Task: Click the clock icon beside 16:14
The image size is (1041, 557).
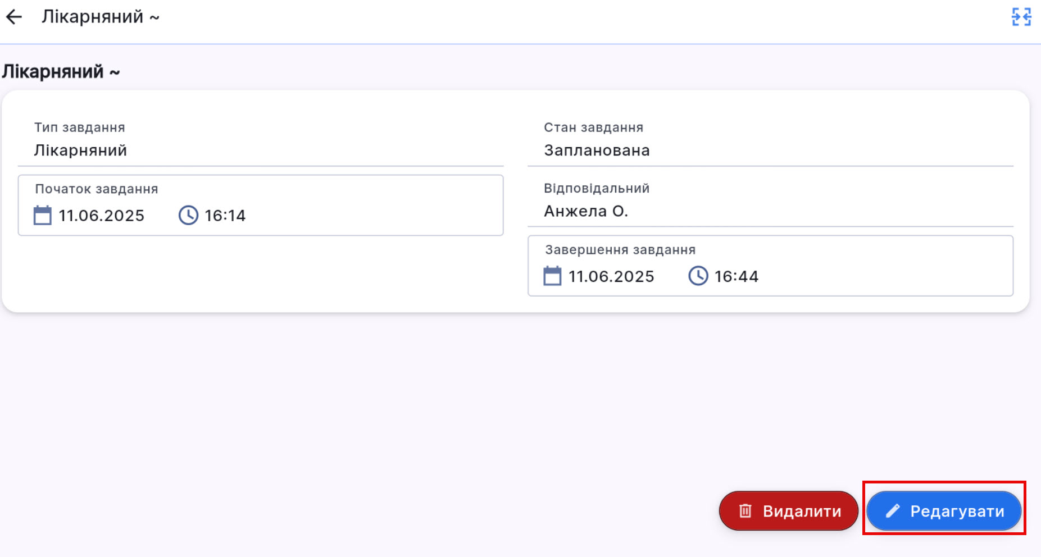Action: 188,216
